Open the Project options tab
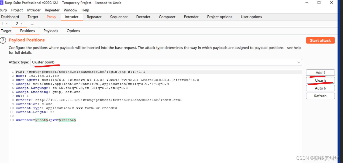 [x=219, y=17]
